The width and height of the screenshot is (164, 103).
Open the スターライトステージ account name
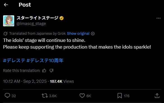(37, 18)
